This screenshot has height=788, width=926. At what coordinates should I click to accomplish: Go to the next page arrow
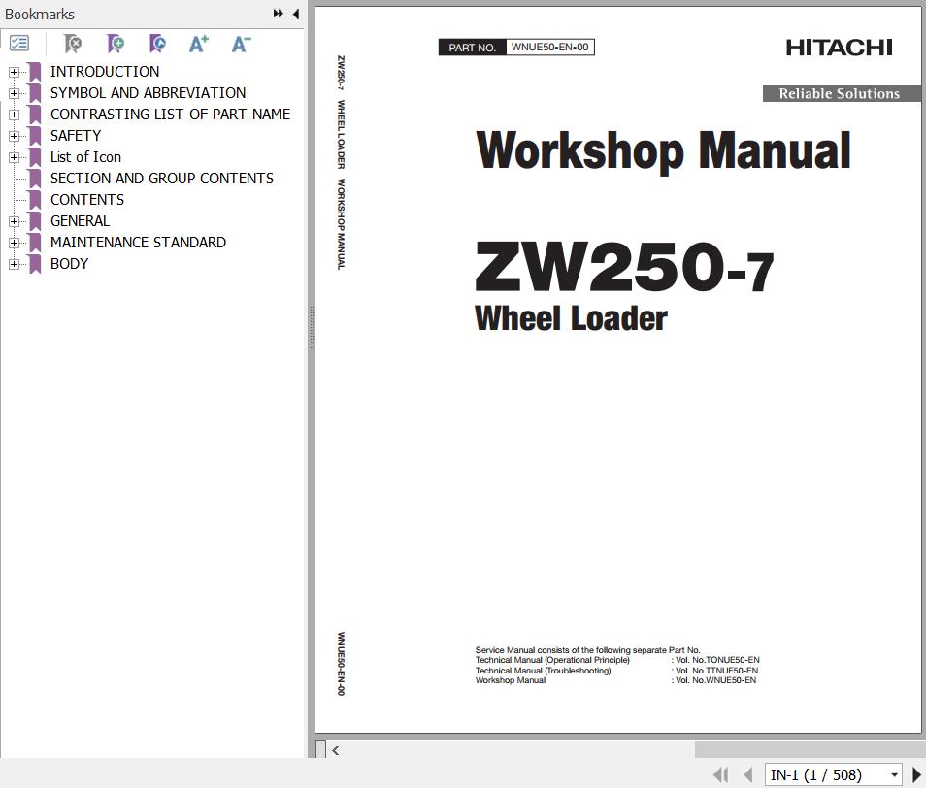[916, 774]
